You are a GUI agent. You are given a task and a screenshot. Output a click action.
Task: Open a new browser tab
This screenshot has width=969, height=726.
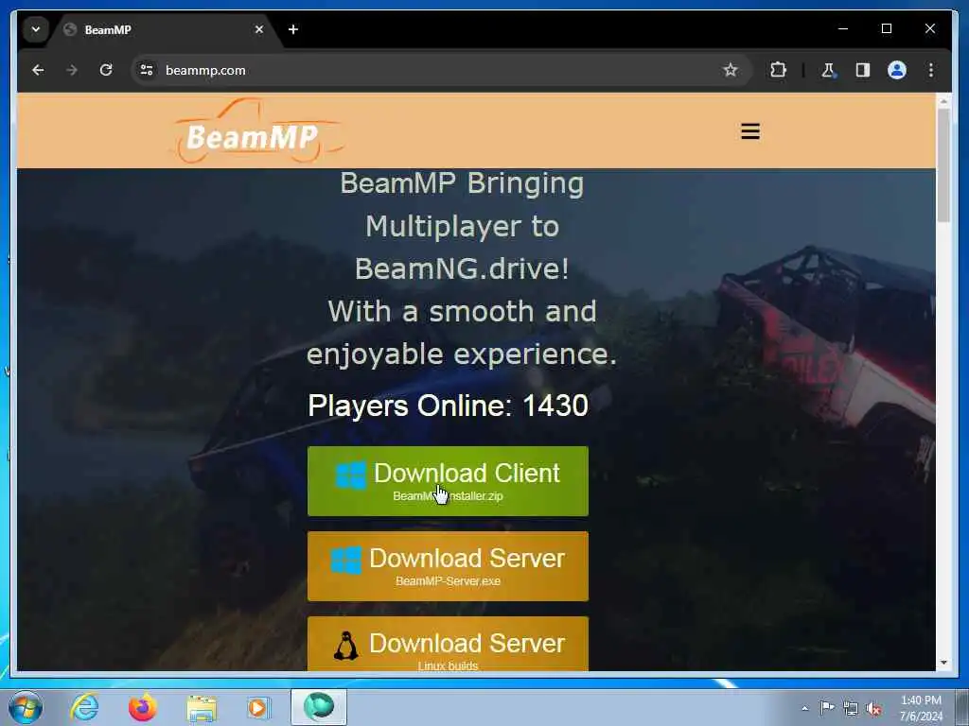tap(293, 29)
